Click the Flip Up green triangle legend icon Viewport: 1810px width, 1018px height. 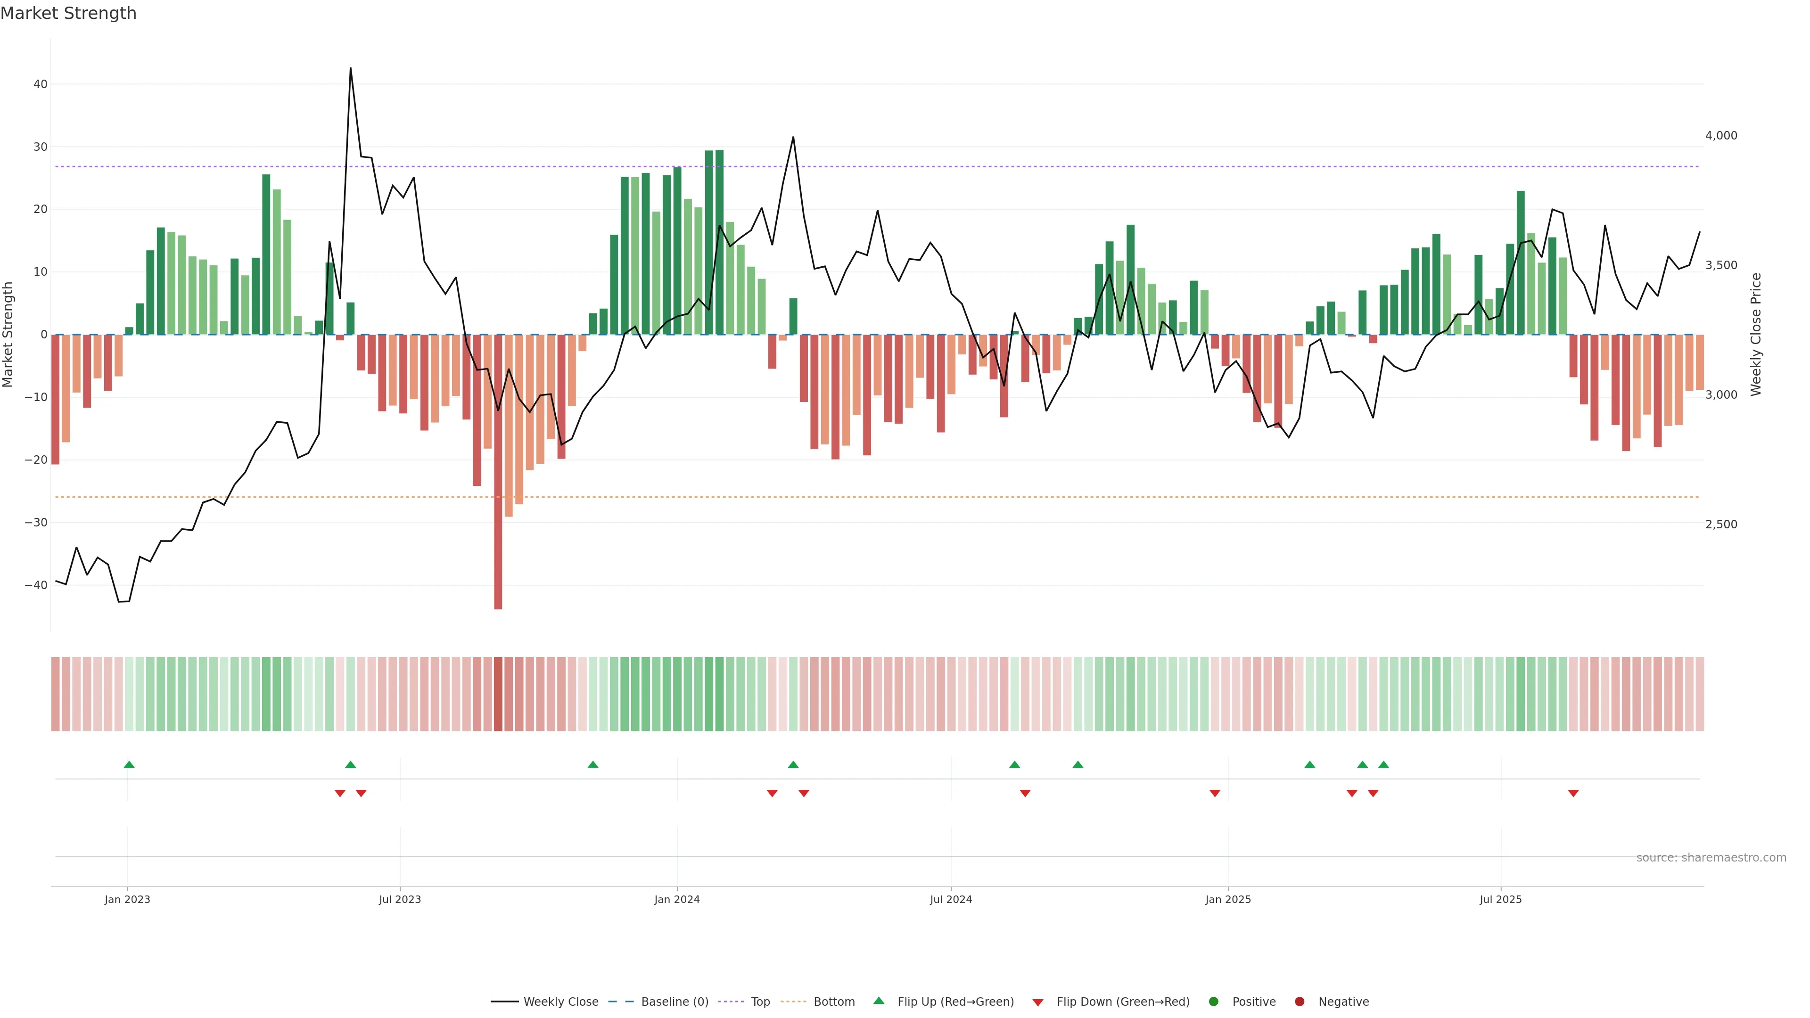coord(878,1001)
